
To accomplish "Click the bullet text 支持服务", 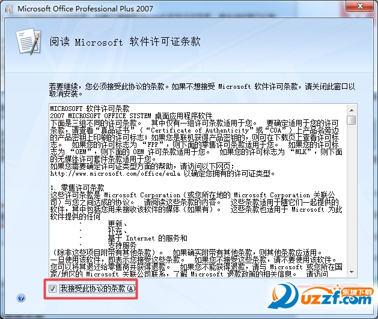I will point(122,245).
